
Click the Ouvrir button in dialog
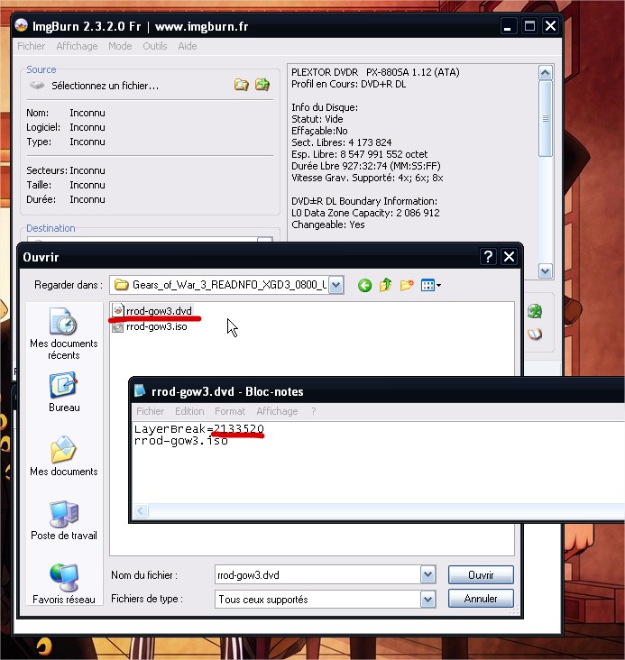click(x=481, y=574)
